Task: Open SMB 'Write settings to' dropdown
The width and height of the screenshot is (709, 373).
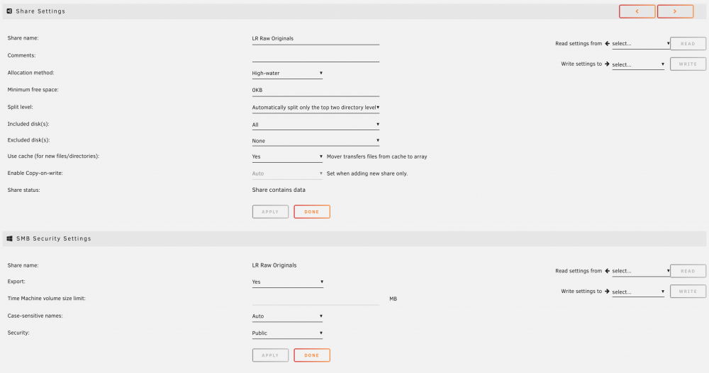Action: coord(638,292)
